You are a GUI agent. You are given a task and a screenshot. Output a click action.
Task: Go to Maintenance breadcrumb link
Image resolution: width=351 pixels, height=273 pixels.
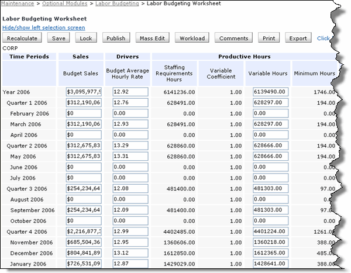click(18, 4)
